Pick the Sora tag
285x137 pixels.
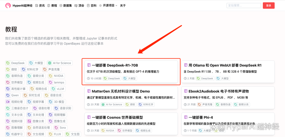60,128
